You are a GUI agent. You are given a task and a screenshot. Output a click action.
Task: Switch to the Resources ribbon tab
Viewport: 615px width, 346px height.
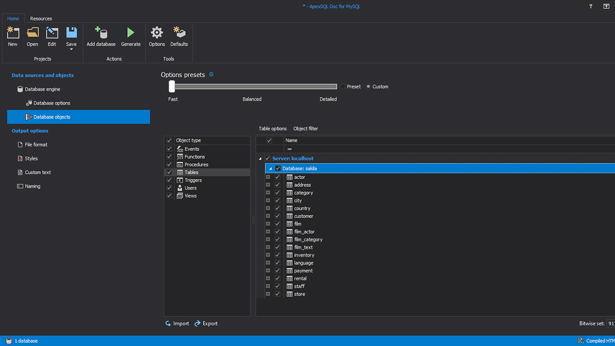click(x=41, y=18)
